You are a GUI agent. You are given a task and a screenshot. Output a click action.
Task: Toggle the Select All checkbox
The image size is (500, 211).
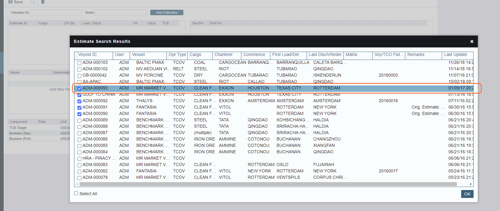[76, 193]
